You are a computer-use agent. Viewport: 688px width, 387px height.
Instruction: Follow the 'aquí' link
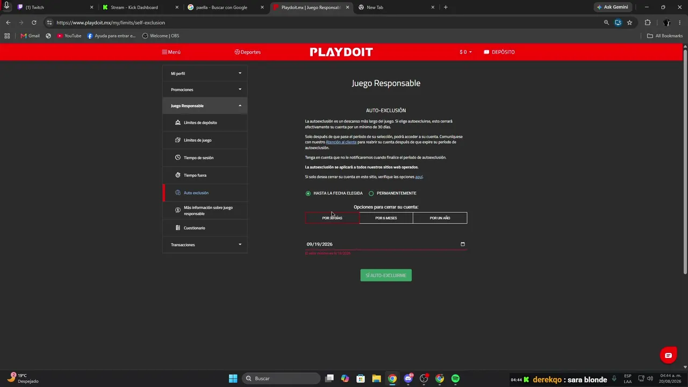[419, 177]
